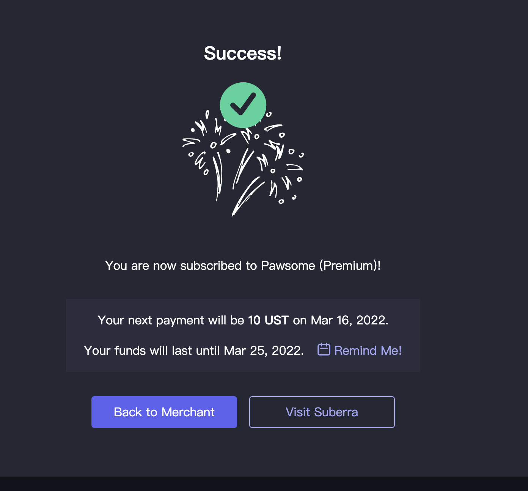528x491 pixels.
Task: Click the green checkmark success icon
Action: 243,105
